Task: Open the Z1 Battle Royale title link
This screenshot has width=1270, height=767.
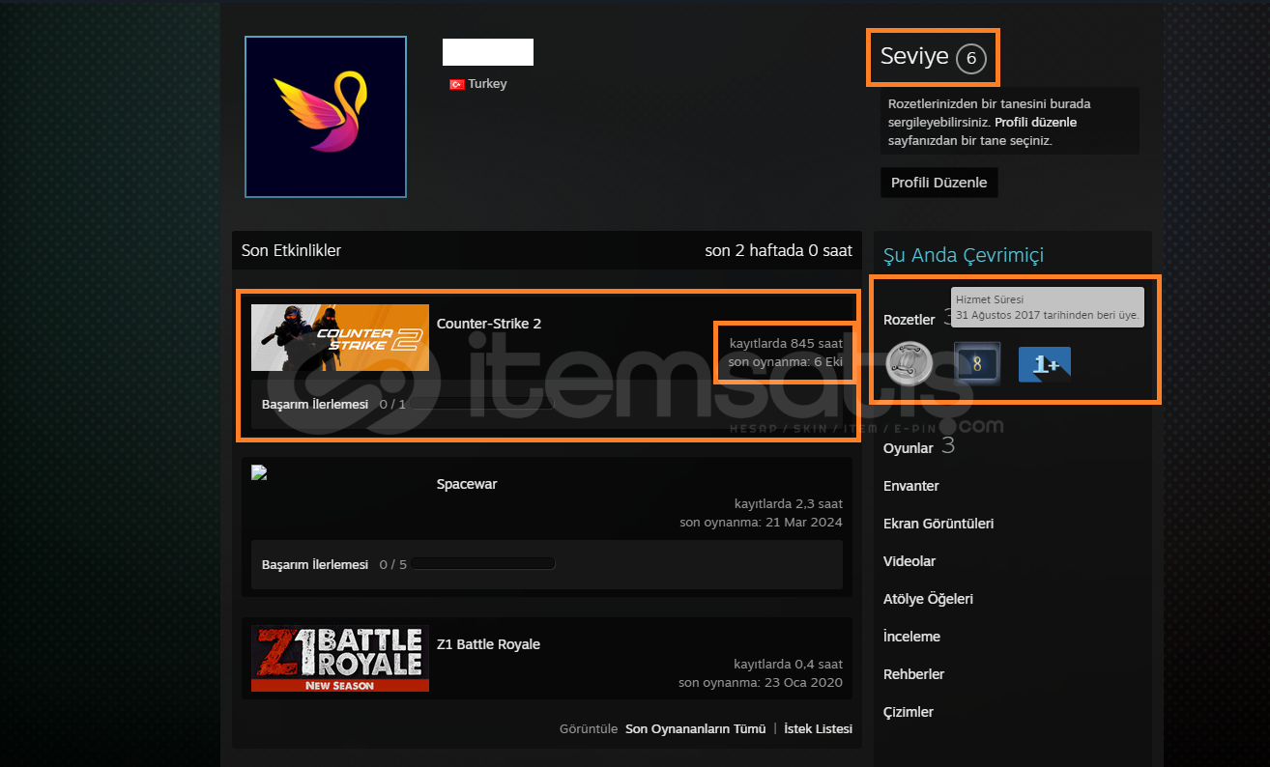Action: pos(488,644)
